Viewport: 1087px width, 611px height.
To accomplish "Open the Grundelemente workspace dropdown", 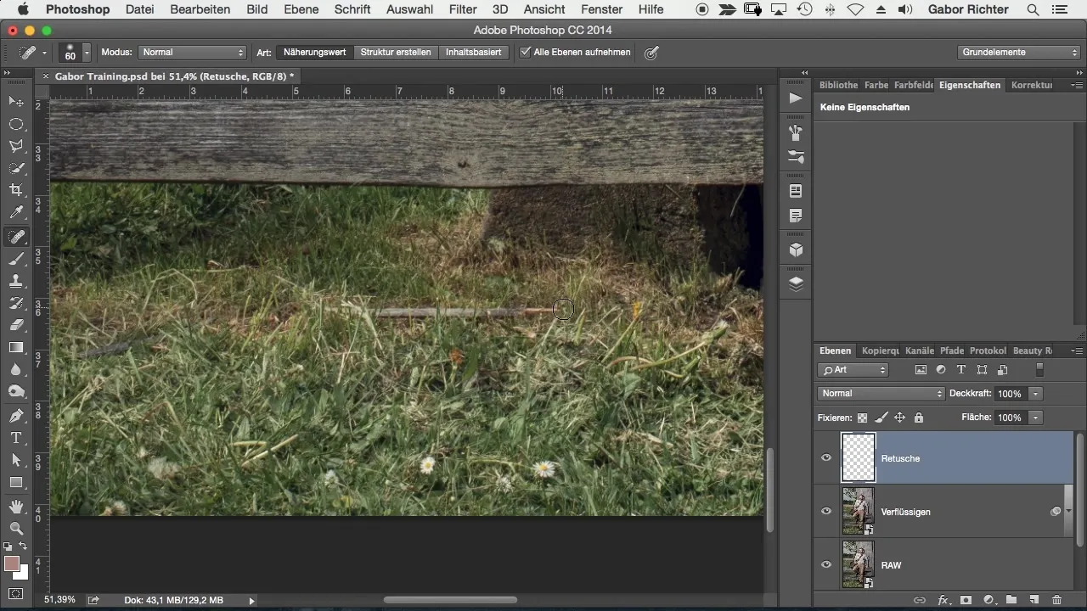I will [1018, 52].
